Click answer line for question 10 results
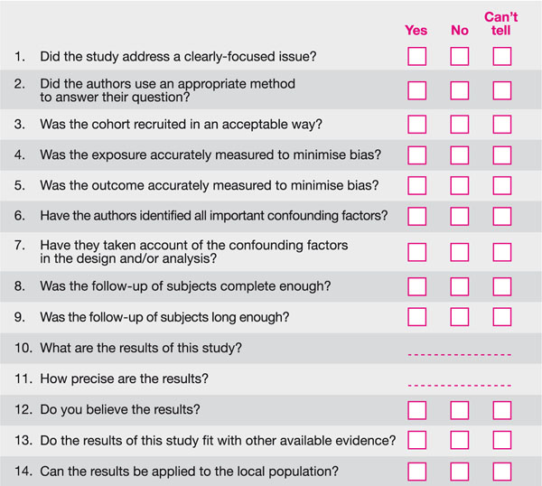 pos(460,355)
